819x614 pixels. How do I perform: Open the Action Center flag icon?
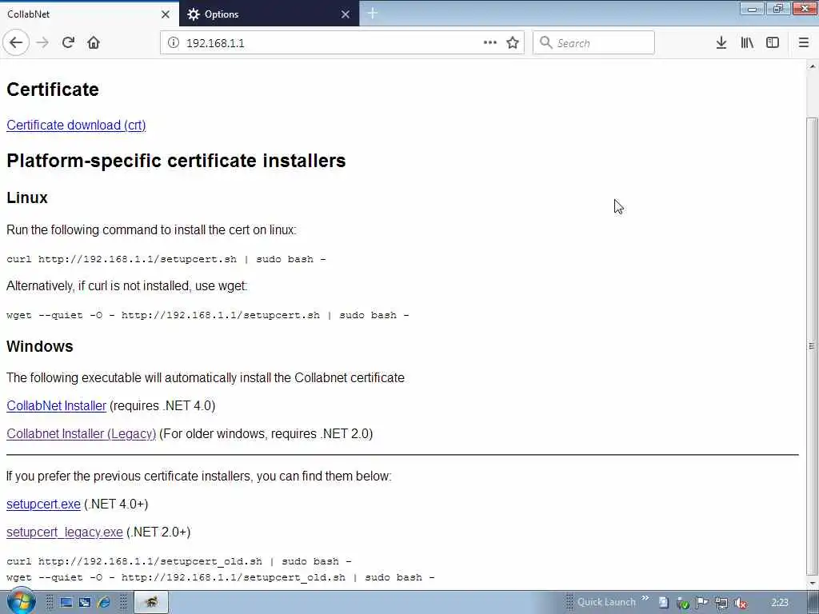(702, 603)
